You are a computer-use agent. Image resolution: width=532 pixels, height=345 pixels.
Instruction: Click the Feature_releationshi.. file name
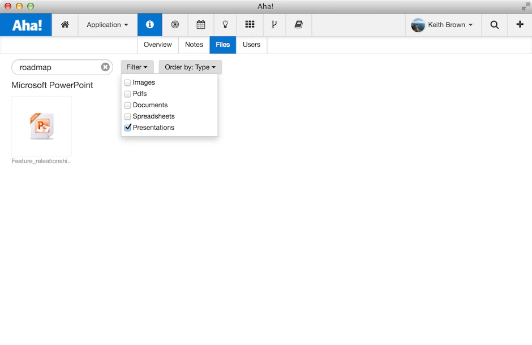pyautogui.click(x=41, y=161)
